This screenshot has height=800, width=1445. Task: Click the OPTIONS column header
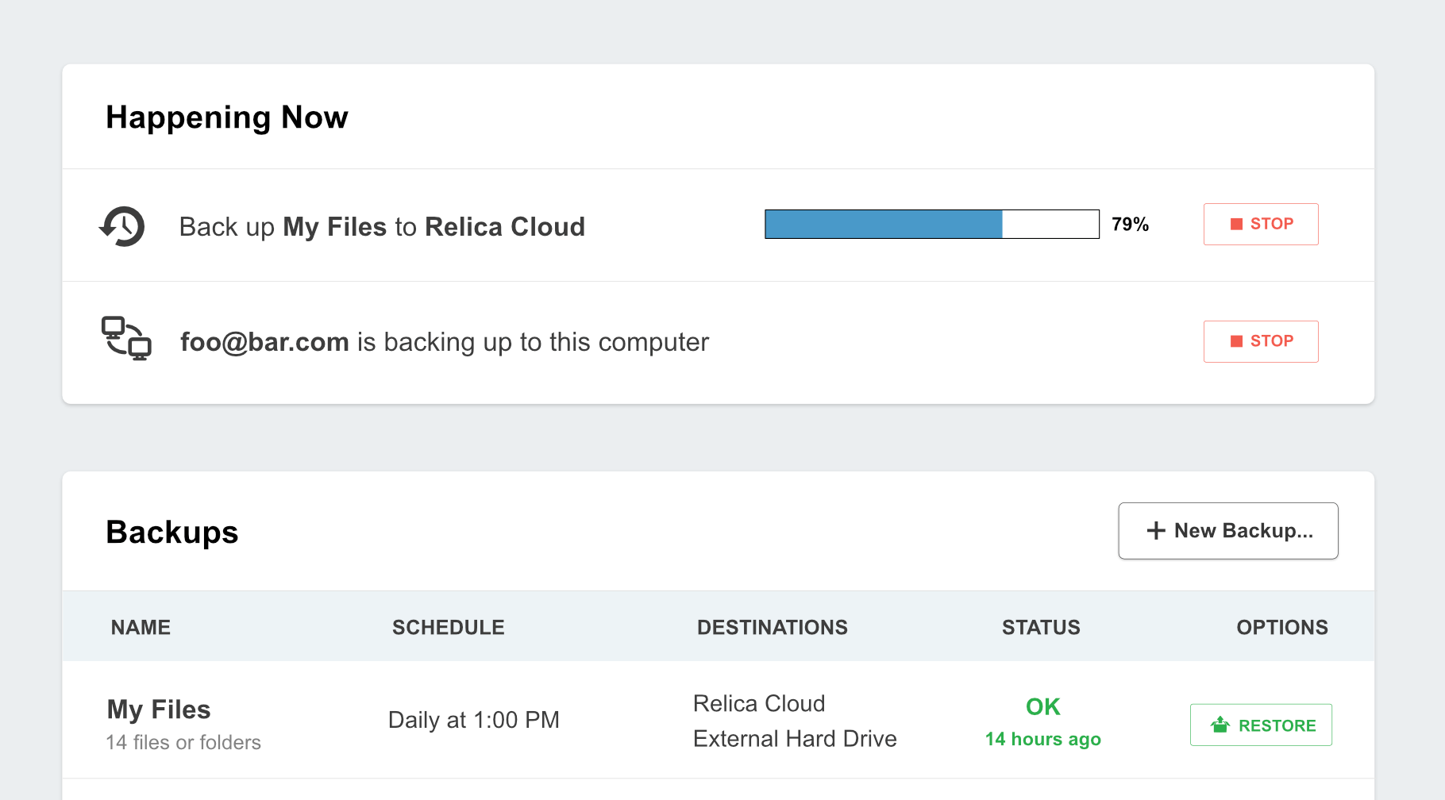tap(1281, 627)
